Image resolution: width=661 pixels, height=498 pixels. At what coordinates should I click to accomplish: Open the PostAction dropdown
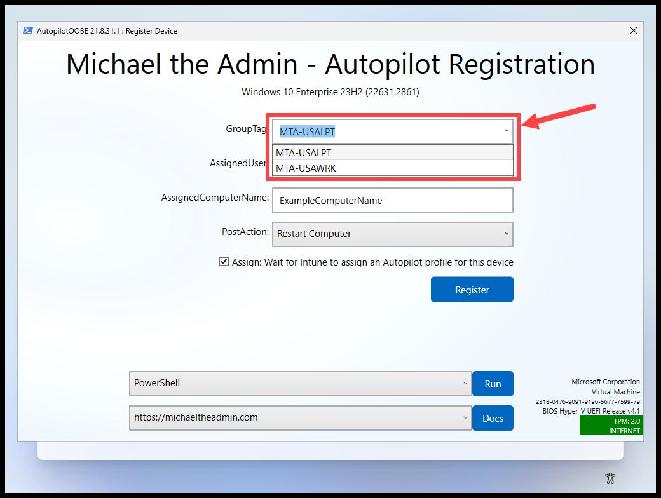pos(508,234)
